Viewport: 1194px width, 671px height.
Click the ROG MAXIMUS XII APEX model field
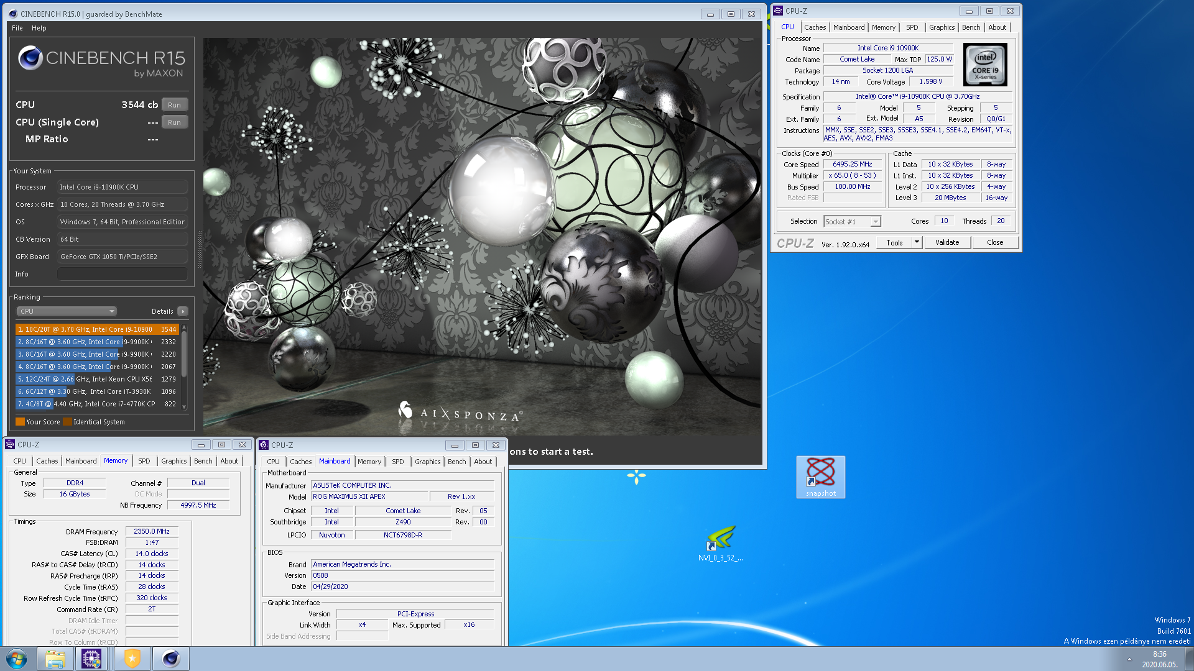point(369,496)
